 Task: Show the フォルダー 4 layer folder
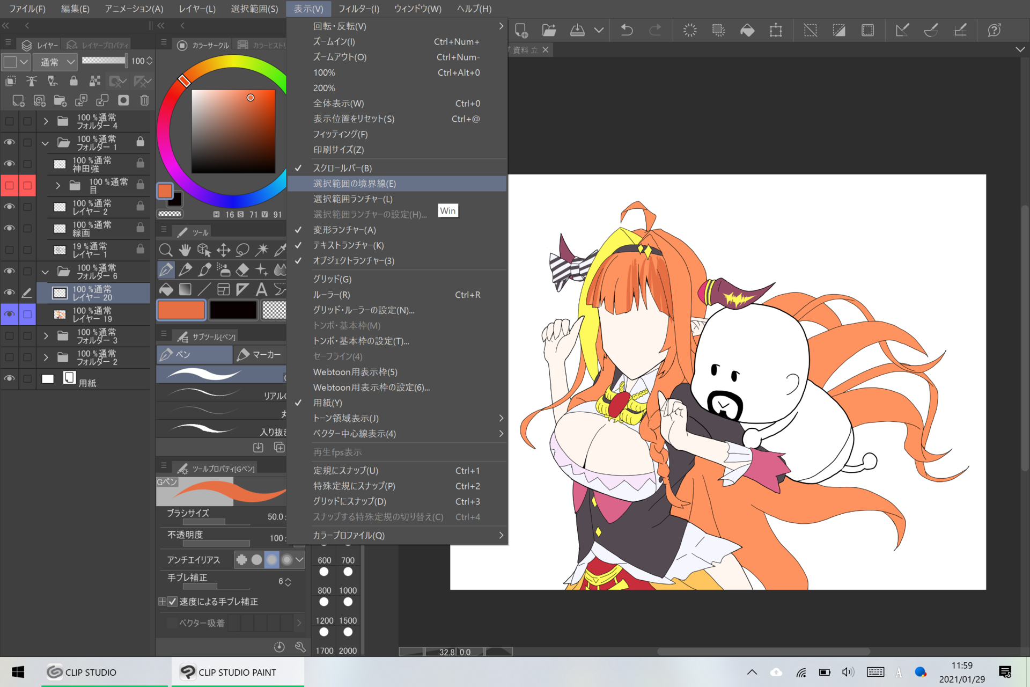coord(10,121)
